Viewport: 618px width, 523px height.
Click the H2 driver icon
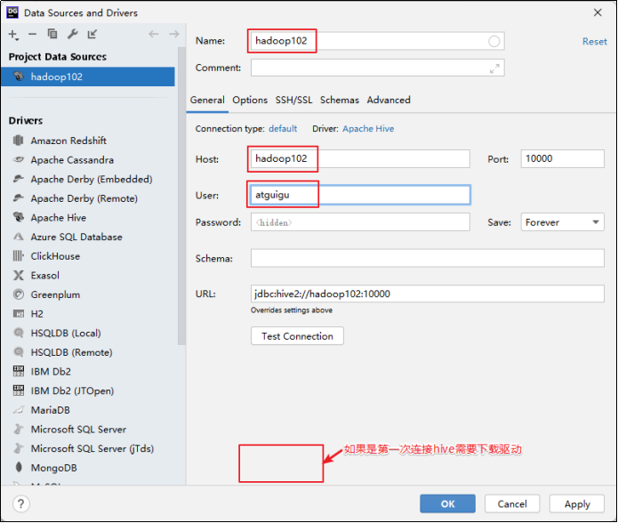tap(18, 314)
